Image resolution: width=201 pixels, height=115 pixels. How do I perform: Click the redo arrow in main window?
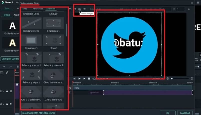click(x=11, y=67)
